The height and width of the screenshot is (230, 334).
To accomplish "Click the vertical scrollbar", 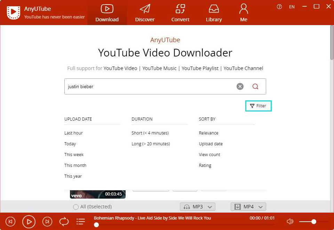I will 332,43.
